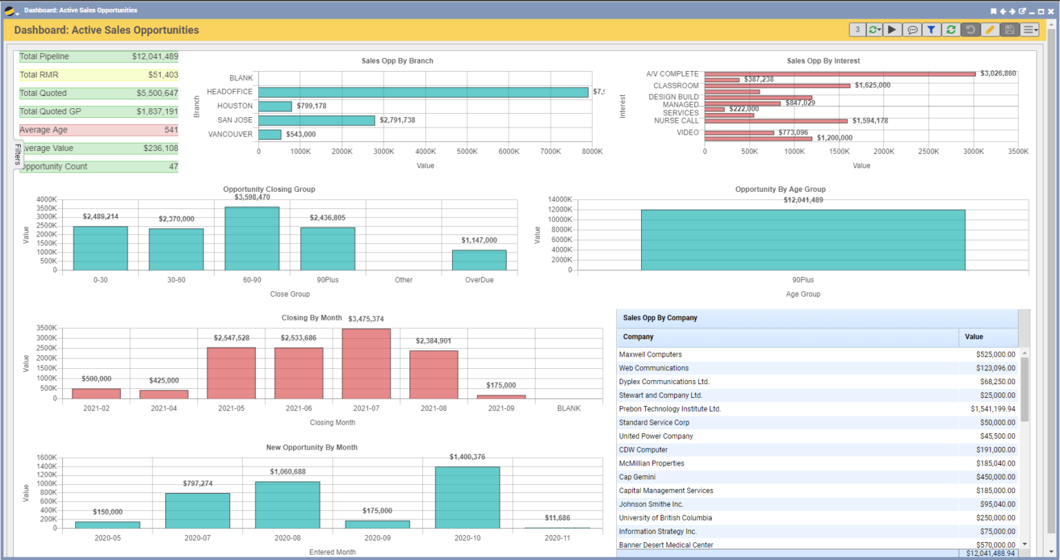Click the VANCOUVER $543,000 bar
1060x560 pixels.
[x=270, y=134]
